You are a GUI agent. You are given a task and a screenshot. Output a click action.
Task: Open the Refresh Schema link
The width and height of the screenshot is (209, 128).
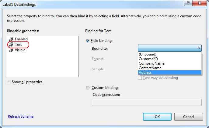[x=21, y=116]
